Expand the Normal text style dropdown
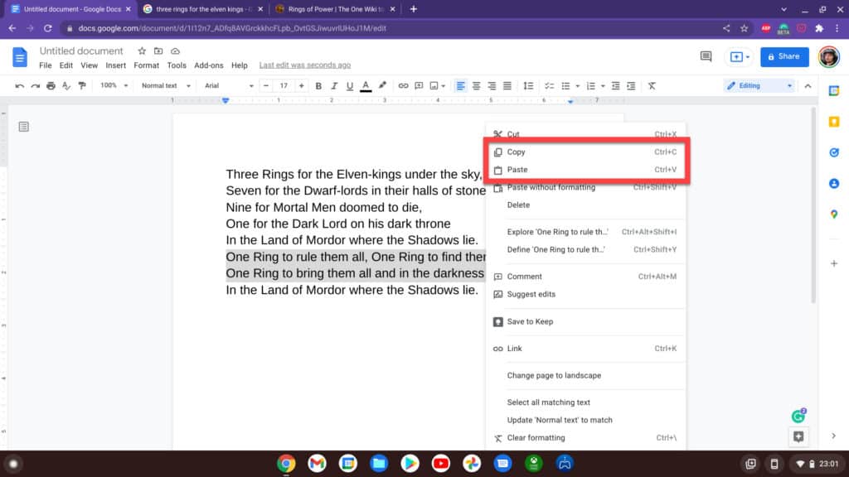Image resolution: width=849 pixels, height=477 pixels. click(x=166, y=85)
